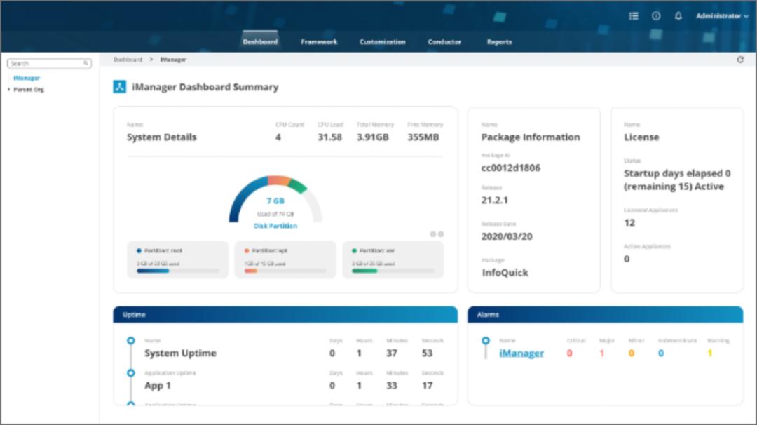This screenshot has height=425, width=757.
Task: Go to the Conductor tab
Action: tap(444, 42)
